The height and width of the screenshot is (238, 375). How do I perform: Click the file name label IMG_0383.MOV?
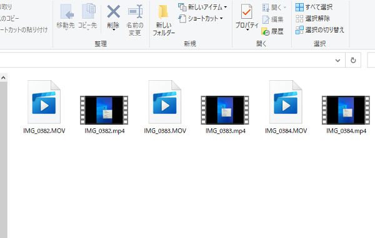(x=165, y=131)
